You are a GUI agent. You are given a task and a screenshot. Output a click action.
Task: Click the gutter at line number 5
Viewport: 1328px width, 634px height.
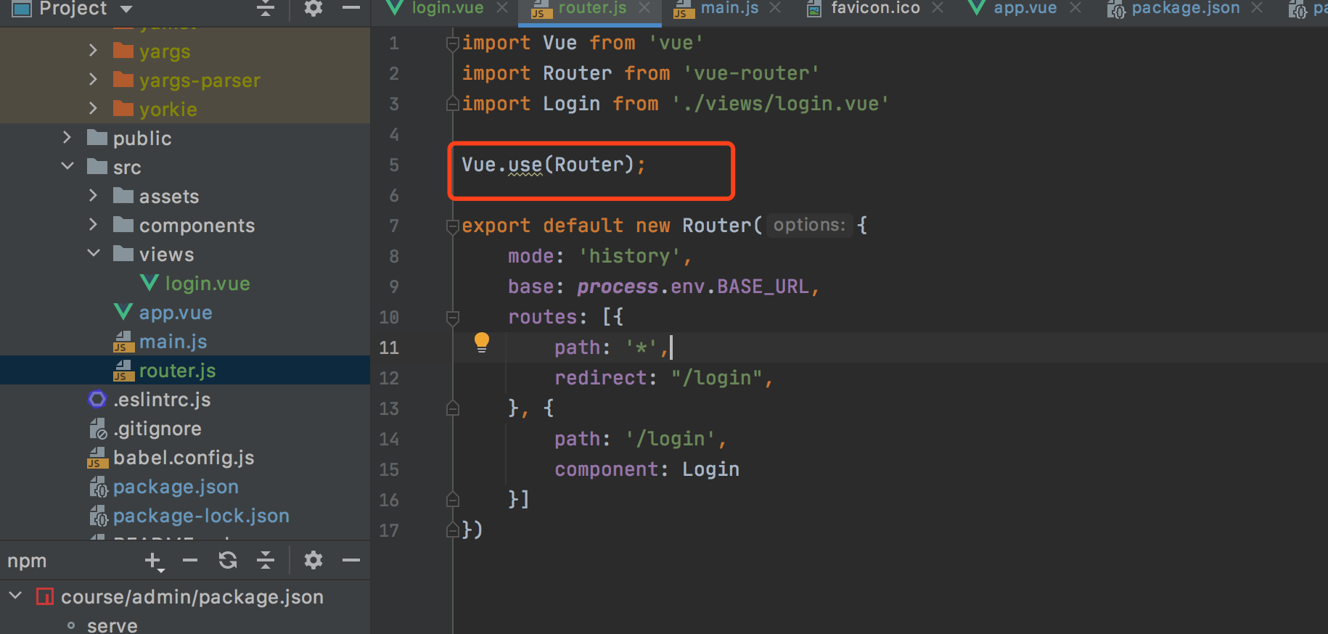click(394, 165)
